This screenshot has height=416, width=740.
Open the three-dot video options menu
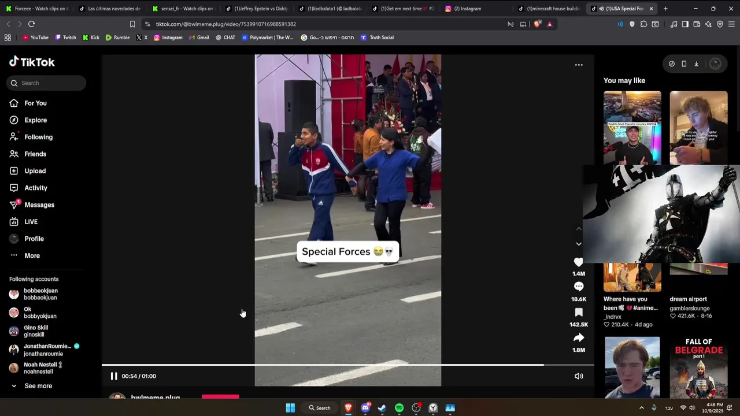click(579, 65)
